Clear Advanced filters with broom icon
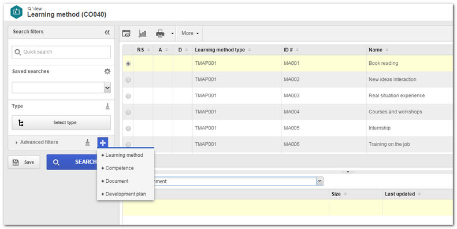 pos(87,142)
